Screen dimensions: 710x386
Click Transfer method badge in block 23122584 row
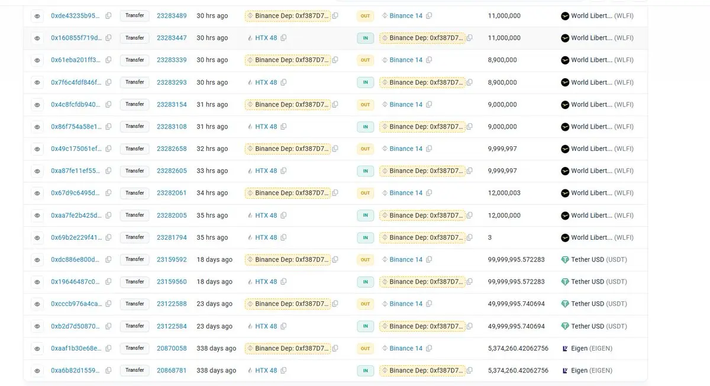click(x=135, y=326)
